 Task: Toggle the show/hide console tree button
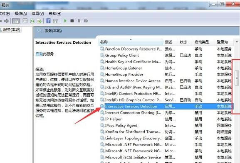pos(16,21)
